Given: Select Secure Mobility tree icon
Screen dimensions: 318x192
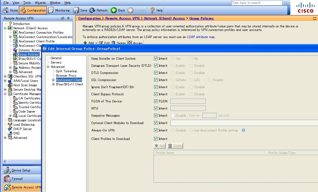Looking at the screenshot, I should (x=15, y=63).
